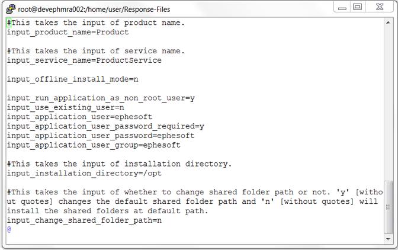Screen dimensions: 398x250
Task: Click the terminal scrollbar thumb
Action: [388, 206]
